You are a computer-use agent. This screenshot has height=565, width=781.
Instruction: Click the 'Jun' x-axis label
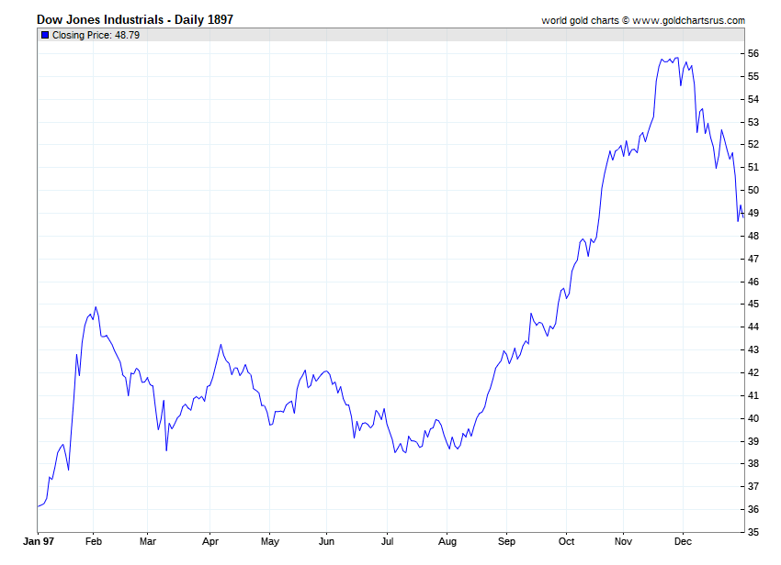[326, 541]
